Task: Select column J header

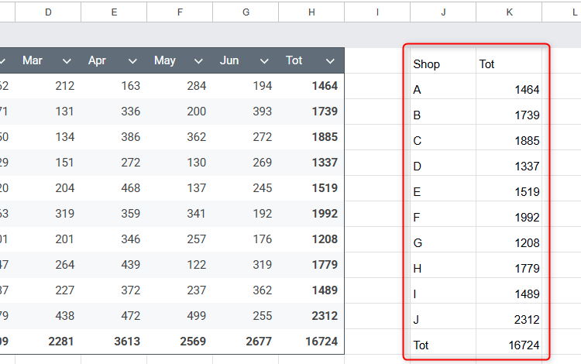Action: click(x=443, y=11)
